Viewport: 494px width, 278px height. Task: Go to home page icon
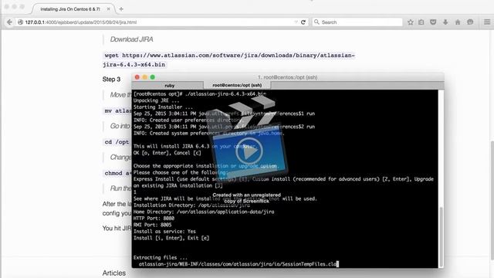click(458, 22)
